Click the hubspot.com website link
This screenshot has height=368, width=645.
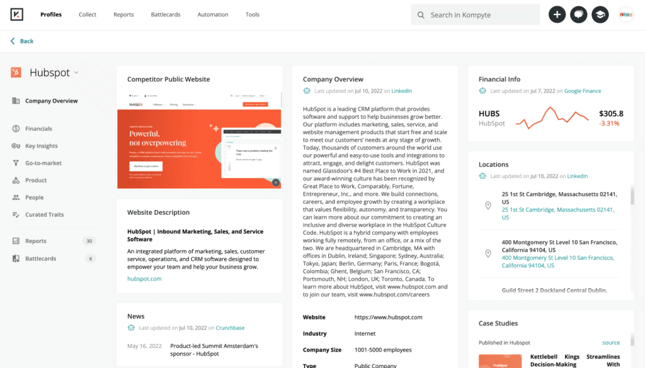pos(144,279)
